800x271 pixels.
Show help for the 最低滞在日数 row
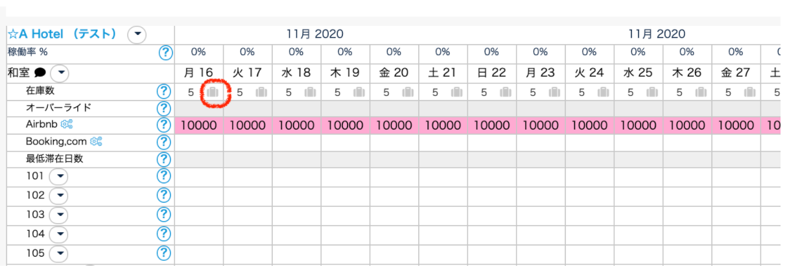click(x=165, y=158)
